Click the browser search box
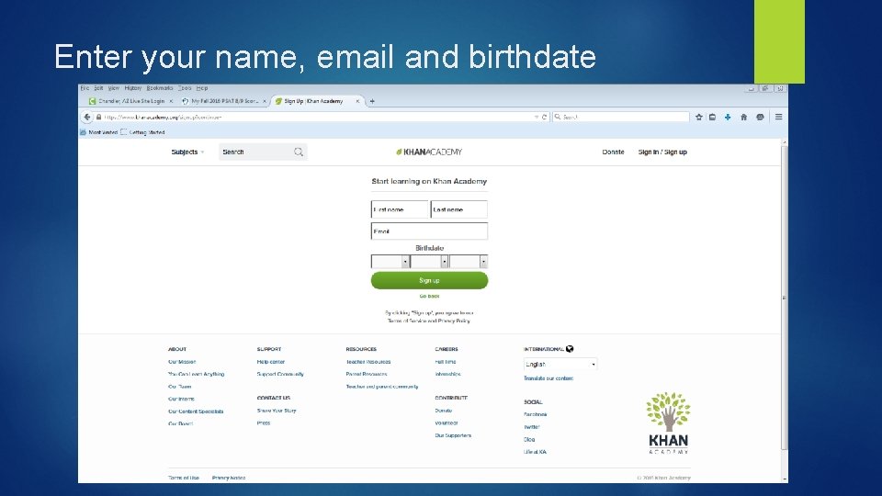882x496 pixels. point(621,117)
